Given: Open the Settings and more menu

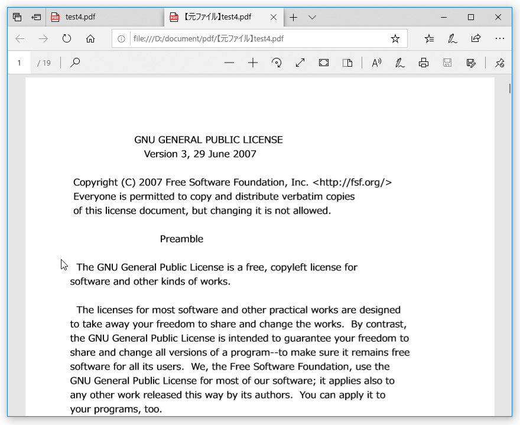Looking at the screenshot, I should [x=499, y=39].
